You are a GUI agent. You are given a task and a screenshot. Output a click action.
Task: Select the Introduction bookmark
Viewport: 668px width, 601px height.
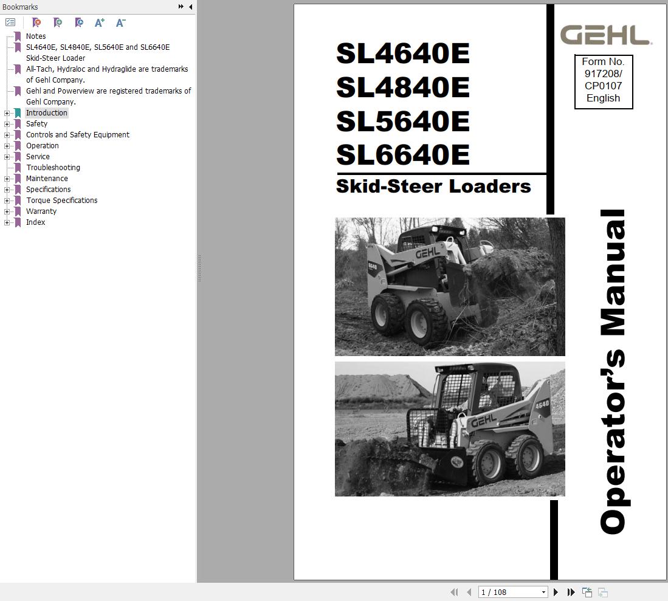tap(46, 113)
